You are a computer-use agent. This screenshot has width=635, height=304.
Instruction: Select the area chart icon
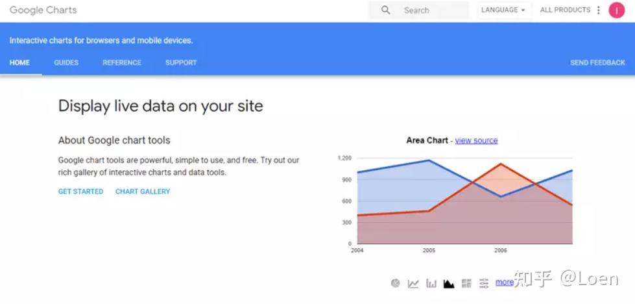pyautogui.click(x=449, y=283)
